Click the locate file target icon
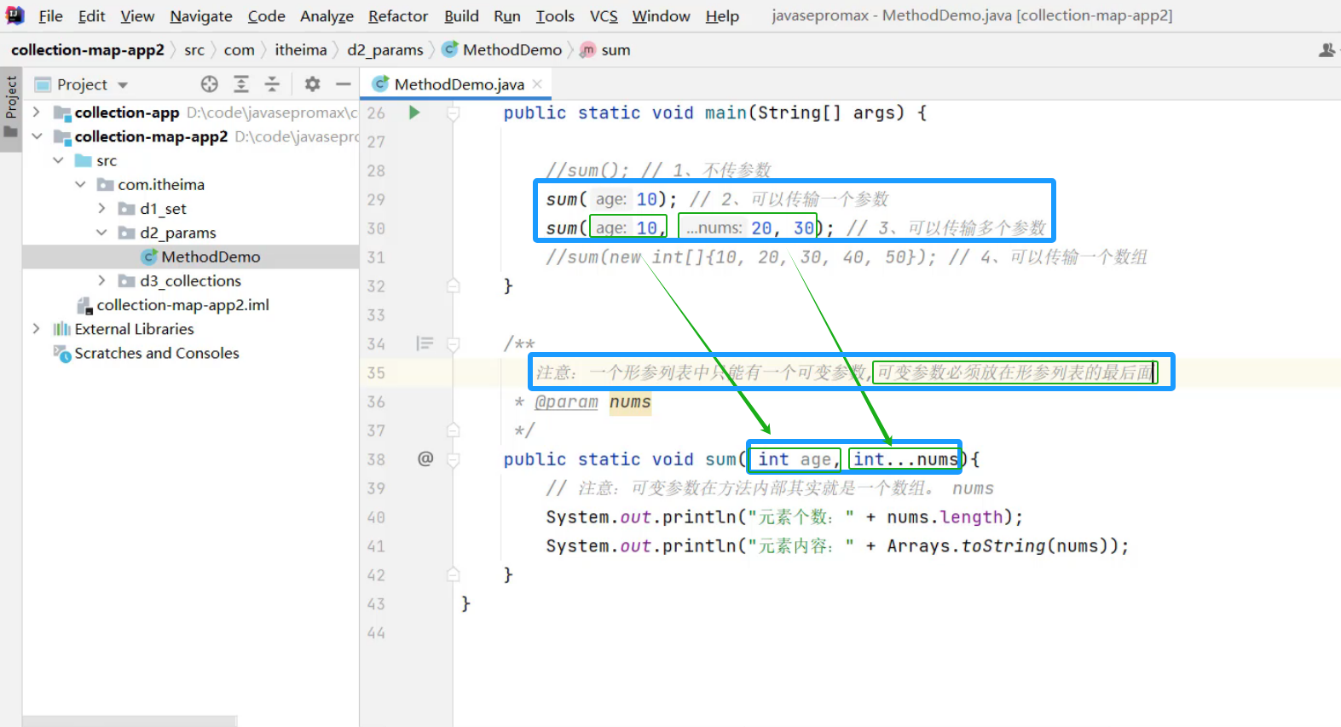Image resolution: width=1341 pixels, height=727 pixels. click(x=210, y=84)
